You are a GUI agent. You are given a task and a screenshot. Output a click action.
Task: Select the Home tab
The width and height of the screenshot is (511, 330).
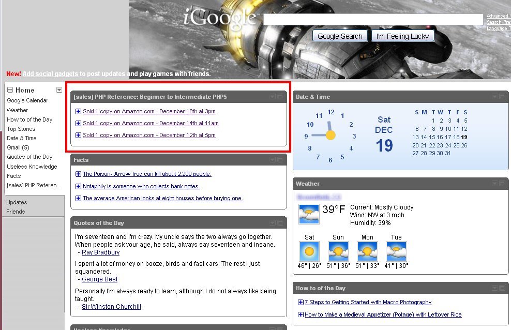[x=25, y=90]
